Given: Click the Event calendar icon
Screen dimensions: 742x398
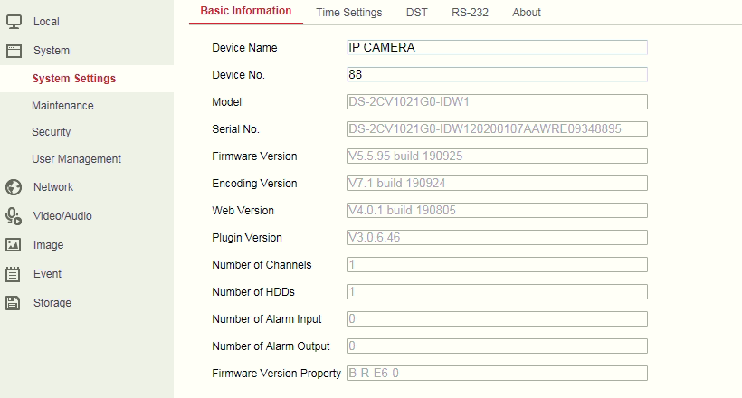Looking at the screenshot, I should point(14,274).
